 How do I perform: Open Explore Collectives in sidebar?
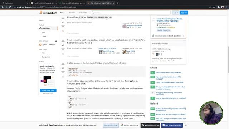point(48,44)
